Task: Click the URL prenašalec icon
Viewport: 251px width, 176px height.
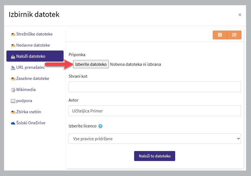Action: 13,67
